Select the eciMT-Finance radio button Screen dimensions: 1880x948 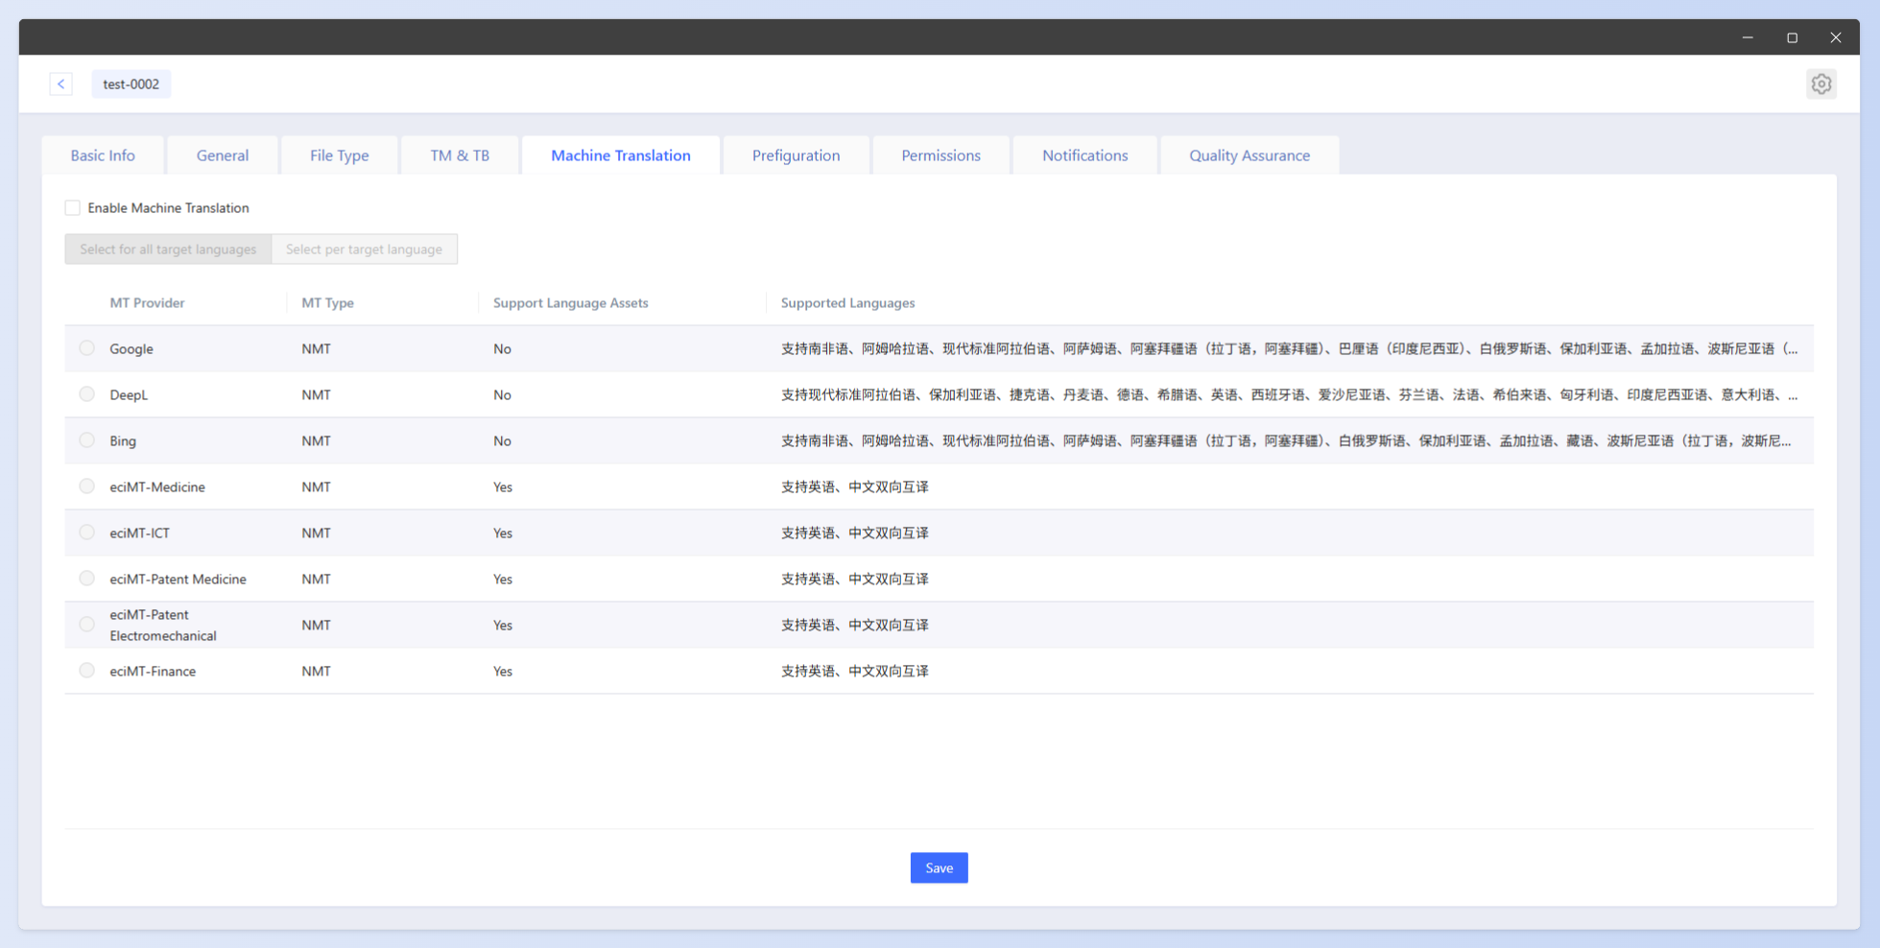87,671
